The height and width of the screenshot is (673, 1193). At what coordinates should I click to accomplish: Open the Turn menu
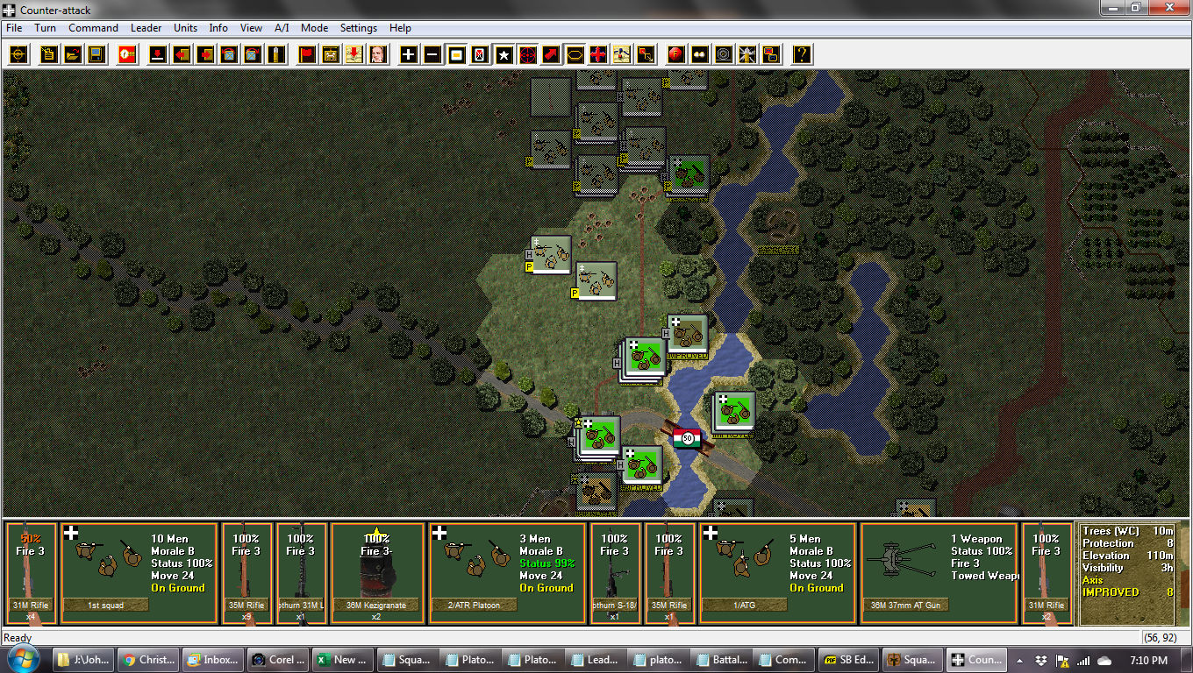pyautogui.click(x=46, y=28)
